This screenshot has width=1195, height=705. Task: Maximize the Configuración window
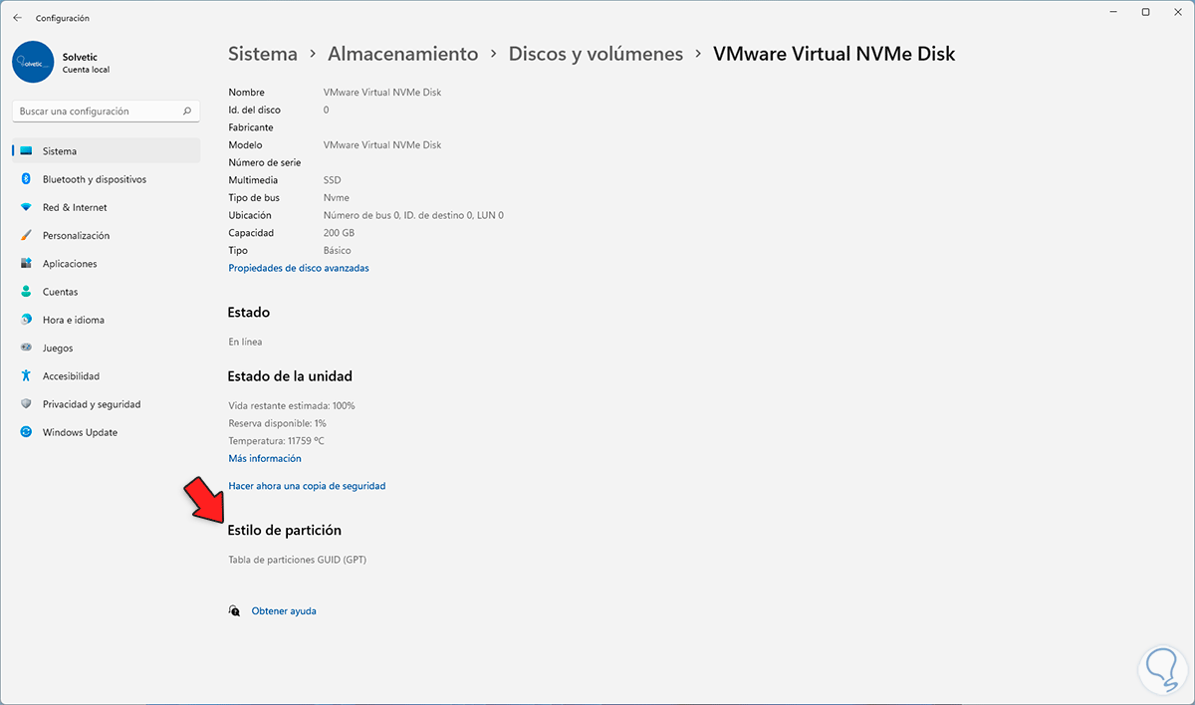coord(1146,12)
